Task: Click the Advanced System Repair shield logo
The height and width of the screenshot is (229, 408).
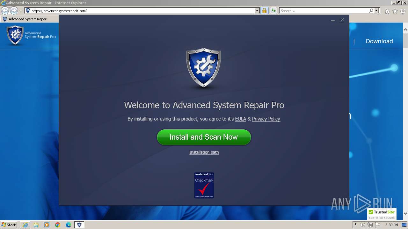Action: (203, 68)
